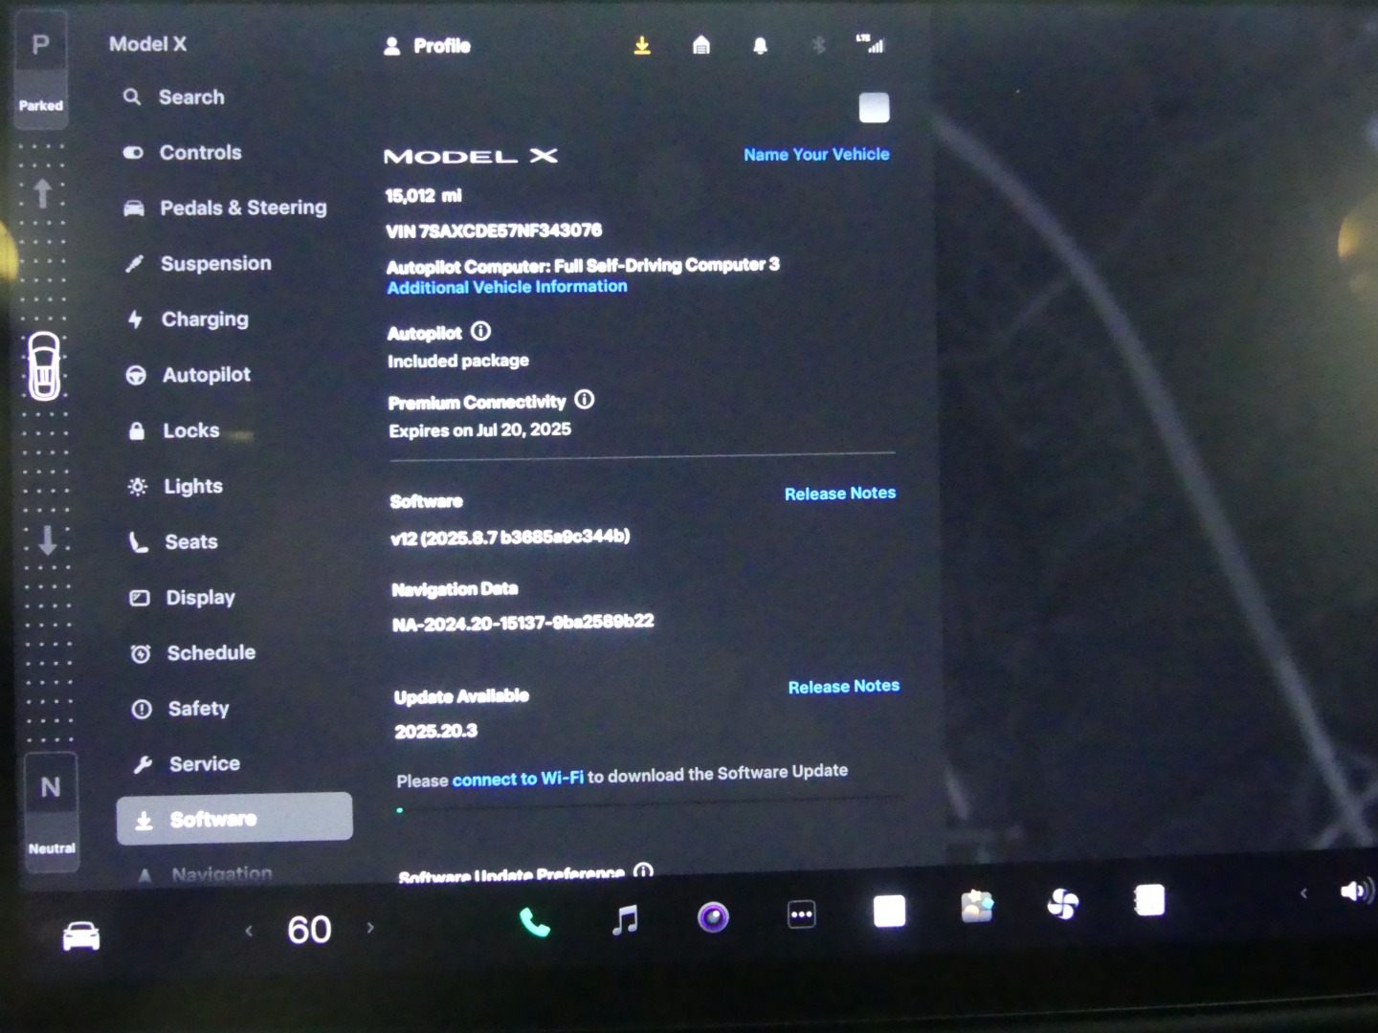The width and height of the screenshot is (1378, 1033).
Task: Tap the car icon in bottom bar
Action: [81, 935]
